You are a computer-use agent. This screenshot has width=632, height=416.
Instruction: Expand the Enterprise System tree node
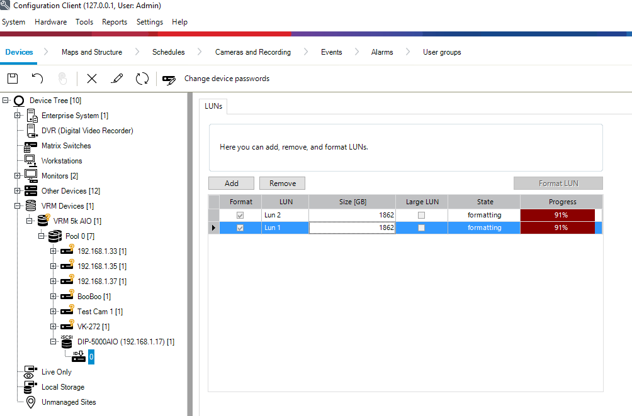tap(18, 116)
